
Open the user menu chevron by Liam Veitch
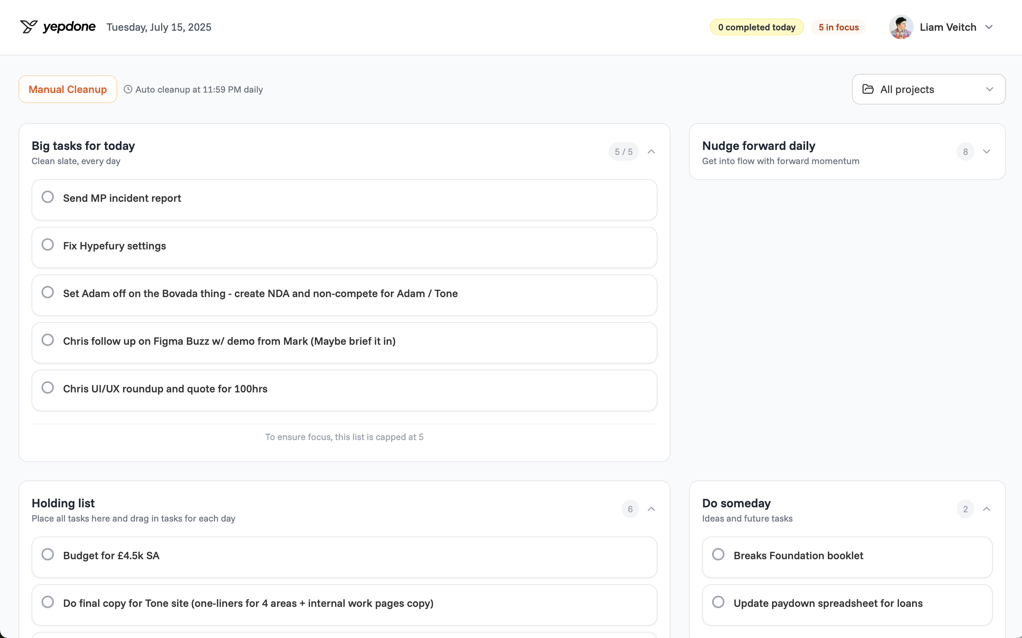point(989,27)
